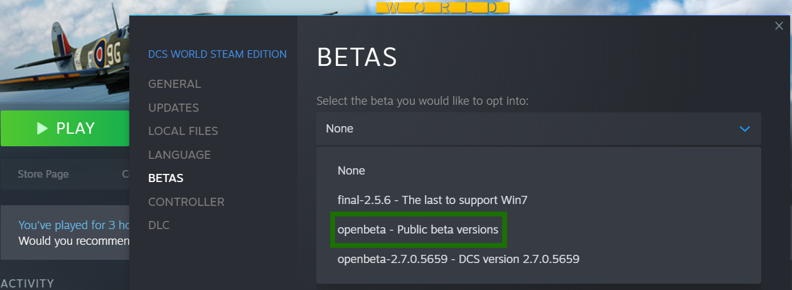Screen dimensions: 792x290
Task: Open the LANGUAGE section
Action: pyautogui.click(x=179, y=155)
